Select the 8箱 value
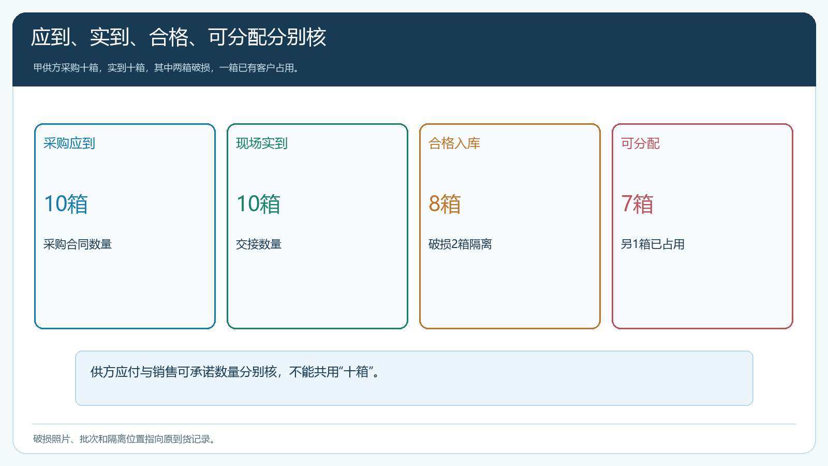The width and height of the screenshot is (828, 466). pos(445,204)
